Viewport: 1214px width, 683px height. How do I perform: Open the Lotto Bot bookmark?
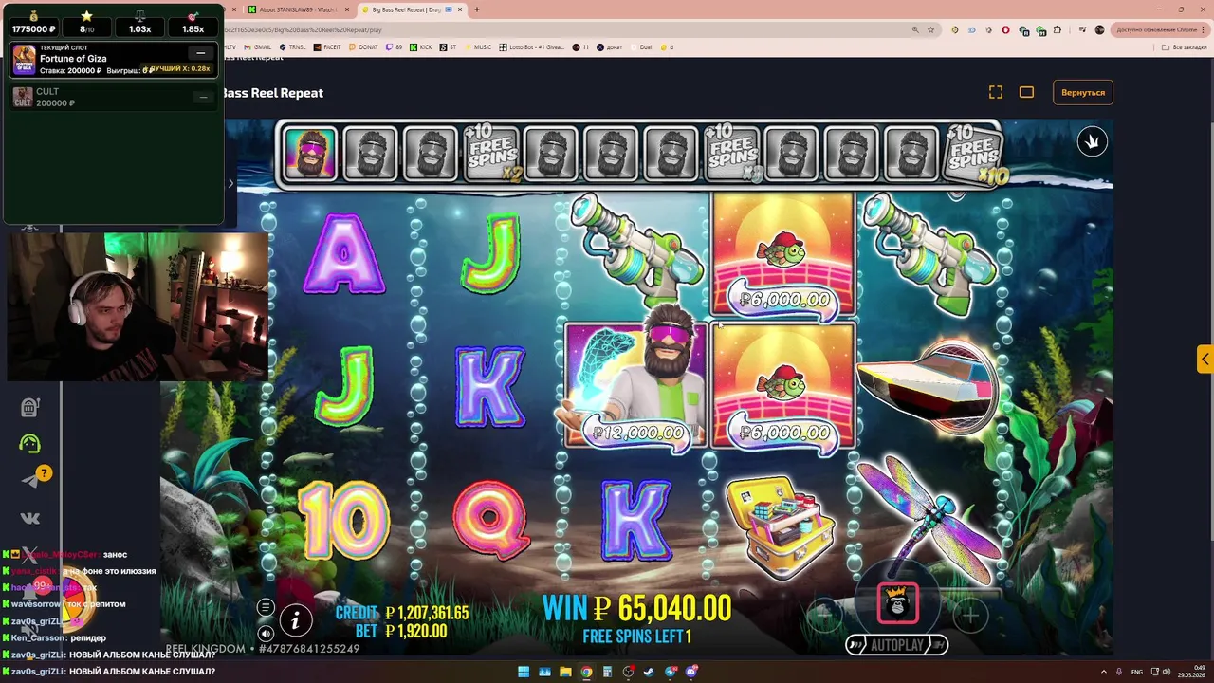pyautogui.click(x=532, y=46)
